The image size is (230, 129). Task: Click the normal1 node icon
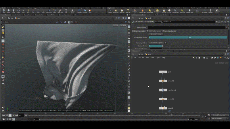tap(163, 99)
